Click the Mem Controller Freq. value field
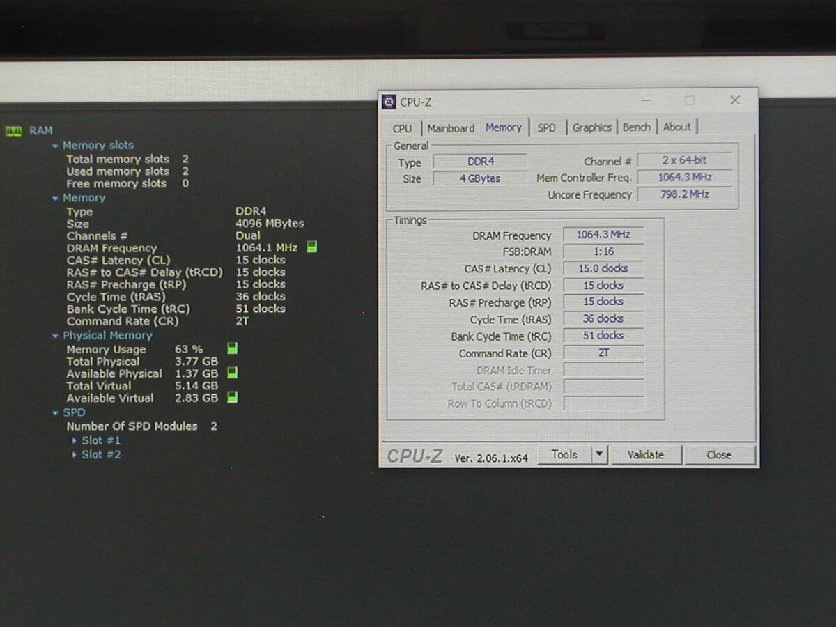The width and height of the screenshot is (836, 627). pos(685,178)
